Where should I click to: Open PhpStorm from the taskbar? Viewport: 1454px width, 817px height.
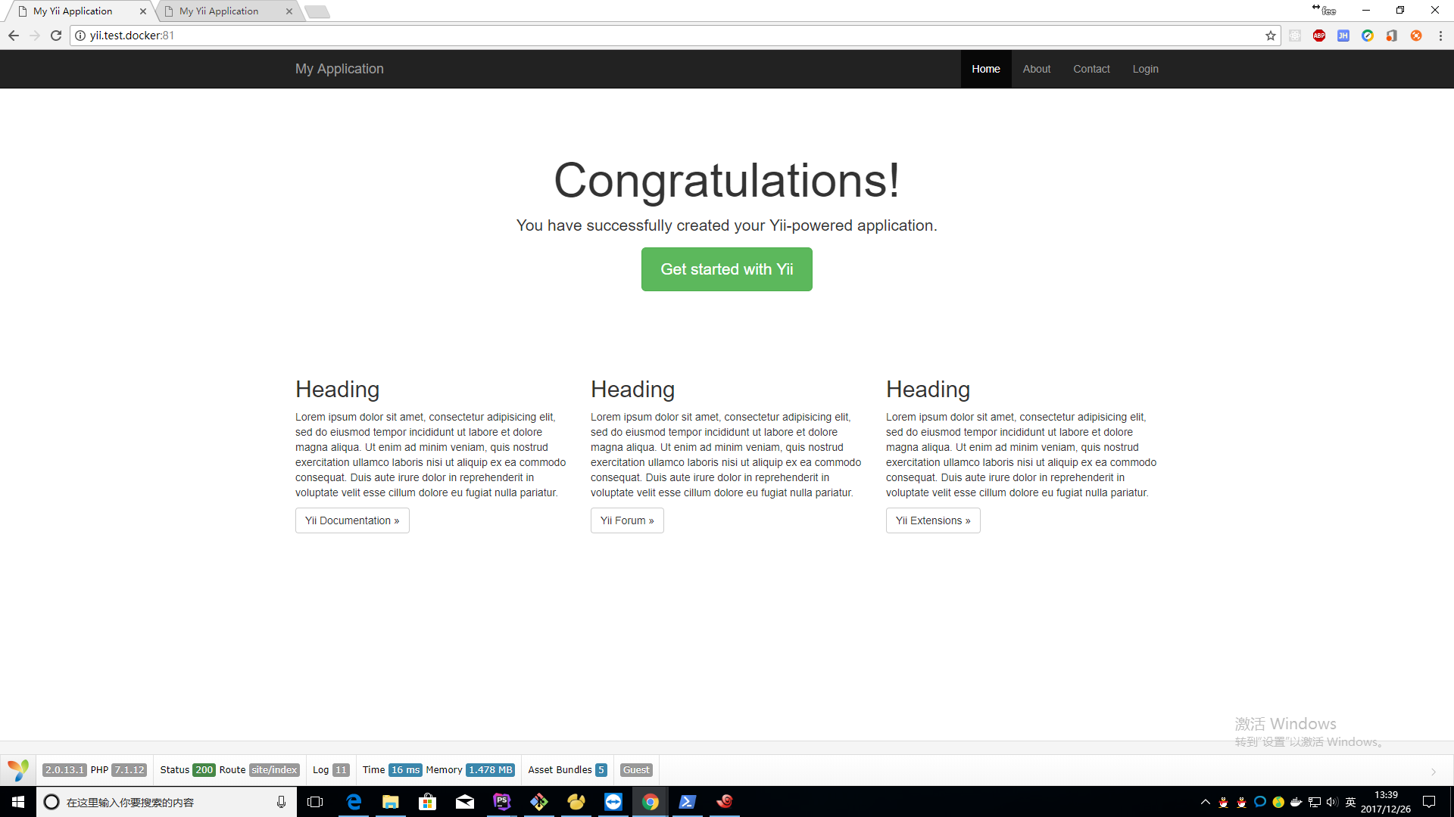pyautogui.click(x=501, y=802)
